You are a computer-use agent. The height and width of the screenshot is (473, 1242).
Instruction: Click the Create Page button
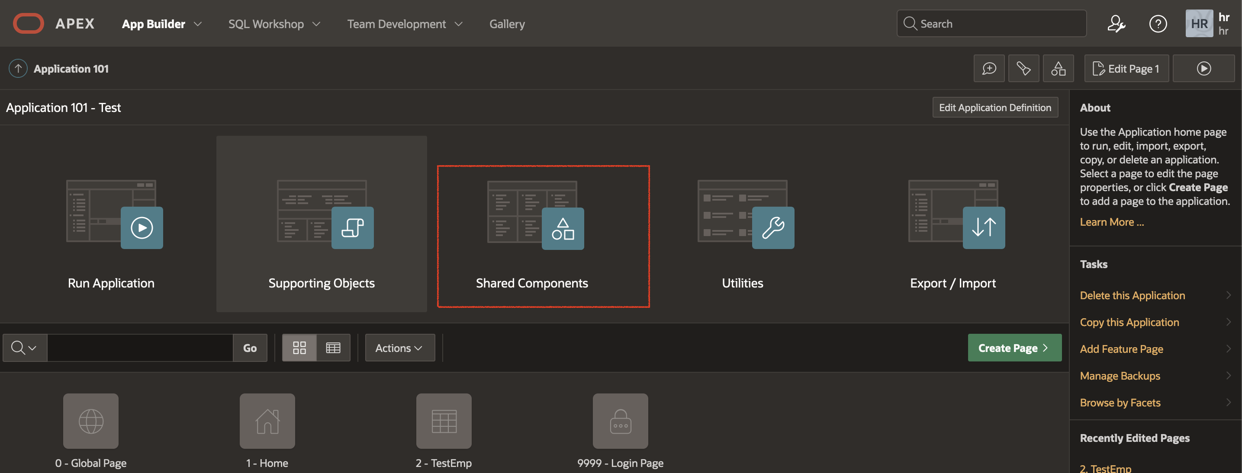tap(1014, 347)
